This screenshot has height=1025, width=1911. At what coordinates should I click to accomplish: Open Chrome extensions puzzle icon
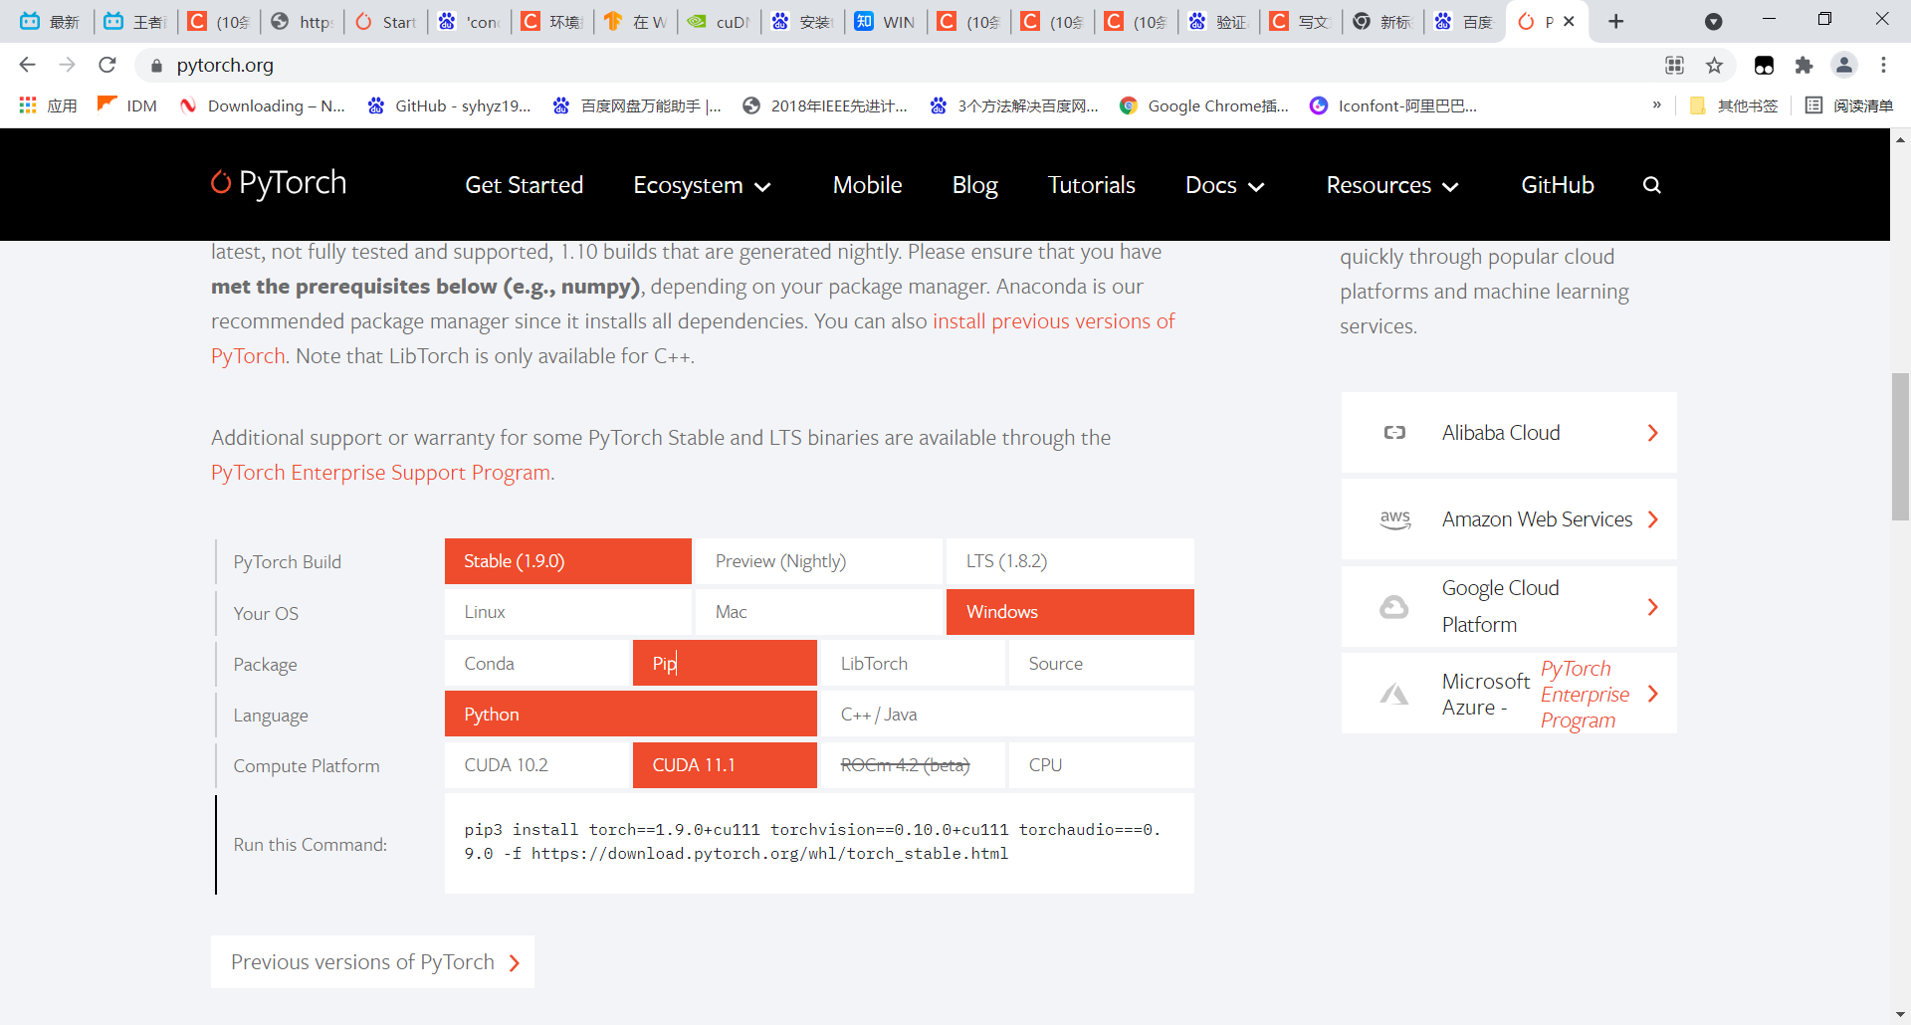point(1804,65)
